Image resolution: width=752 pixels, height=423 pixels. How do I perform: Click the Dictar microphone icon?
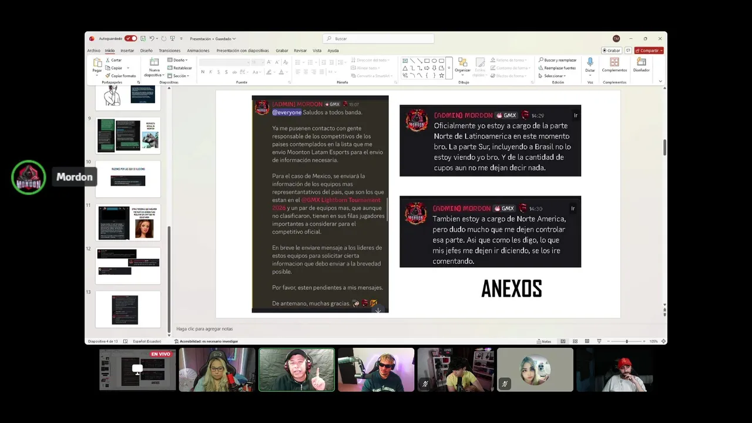[590, 62]
